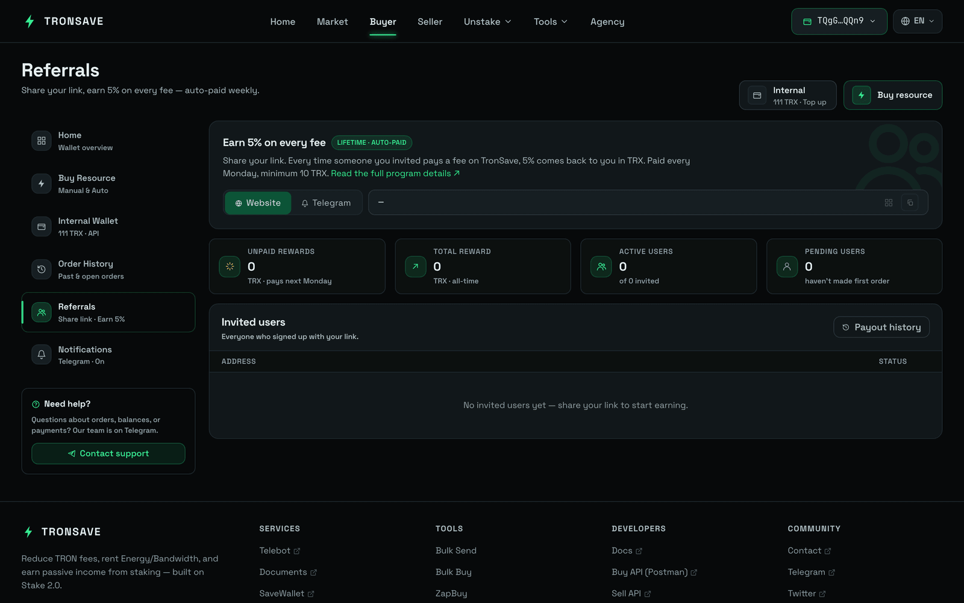
Task: Open the Twitter footer link
Action: click(x=807, y=593)
